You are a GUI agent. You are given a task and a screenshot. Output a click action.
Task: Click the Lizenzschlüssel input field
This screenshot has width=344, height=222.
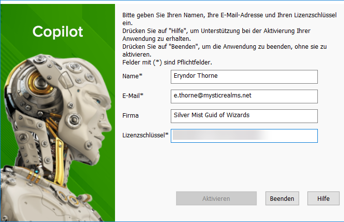(x=244, y=136)
